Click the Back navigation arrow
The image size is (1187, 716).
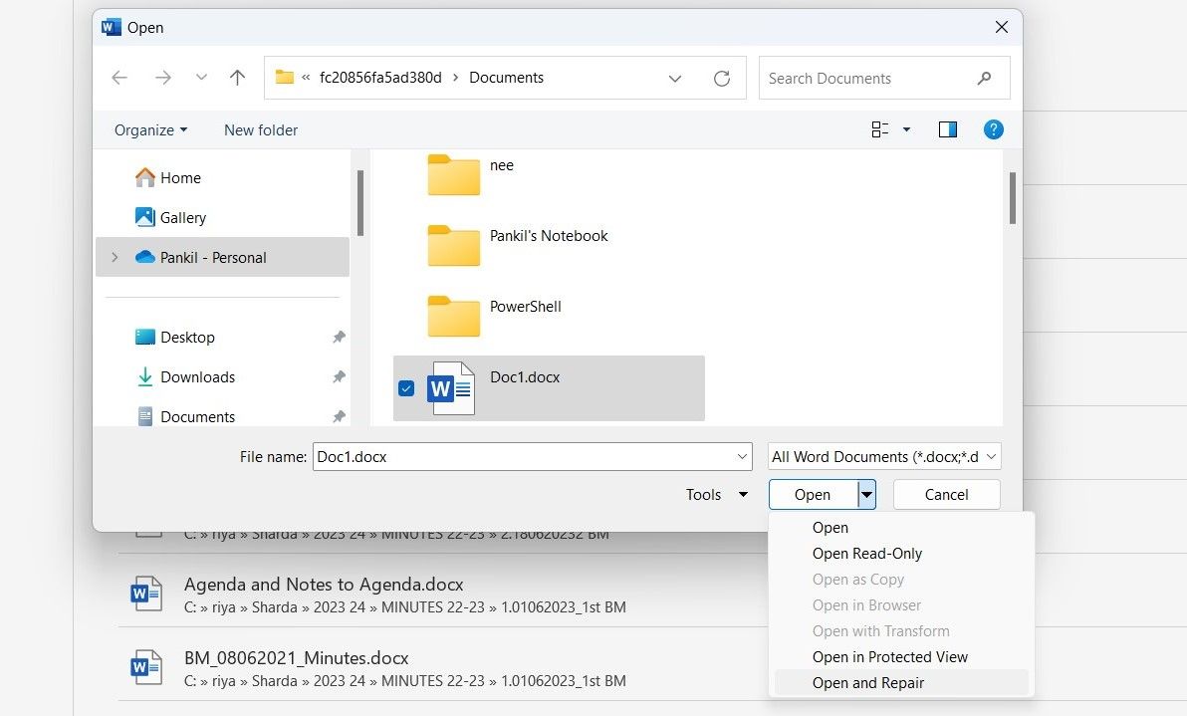(x=119, y=78)
